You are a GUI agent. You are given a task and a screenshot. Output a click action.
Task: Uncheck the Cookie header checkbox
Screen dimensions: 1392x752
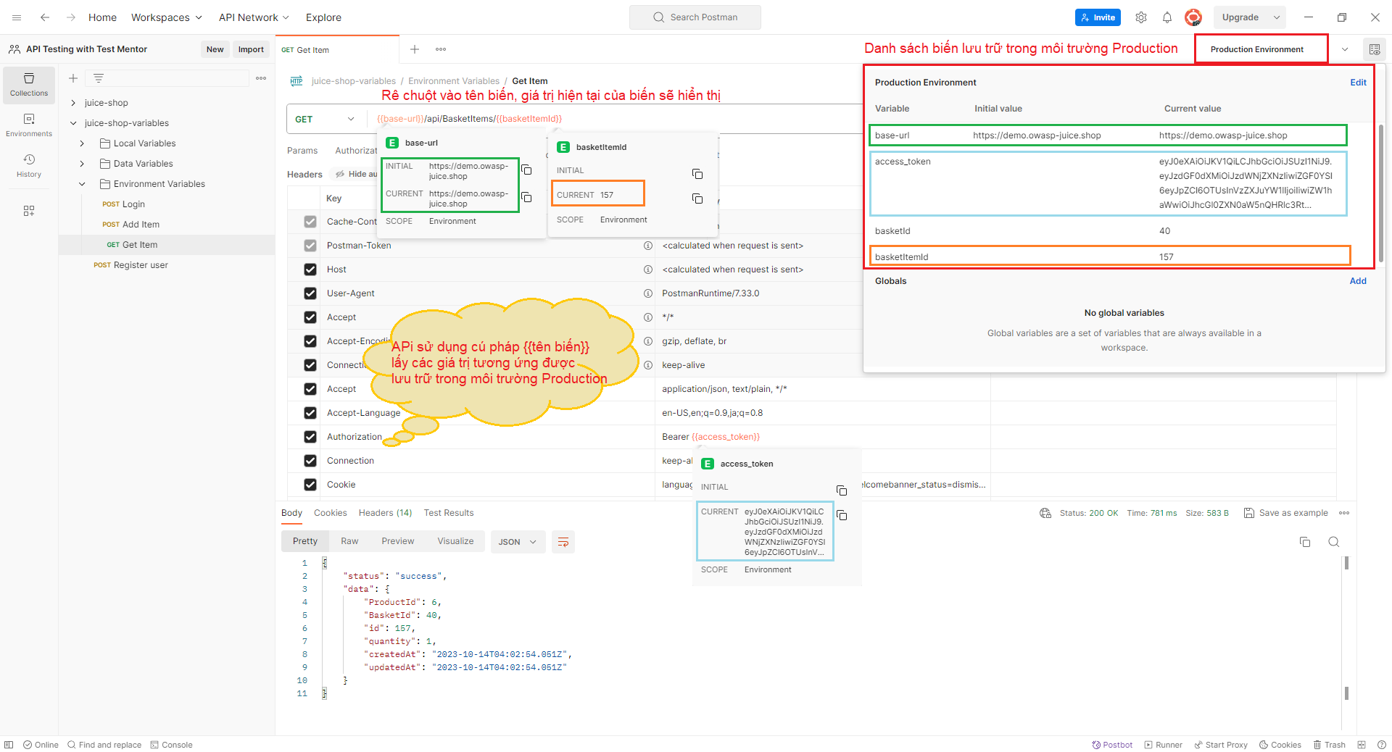click(310, 485)
